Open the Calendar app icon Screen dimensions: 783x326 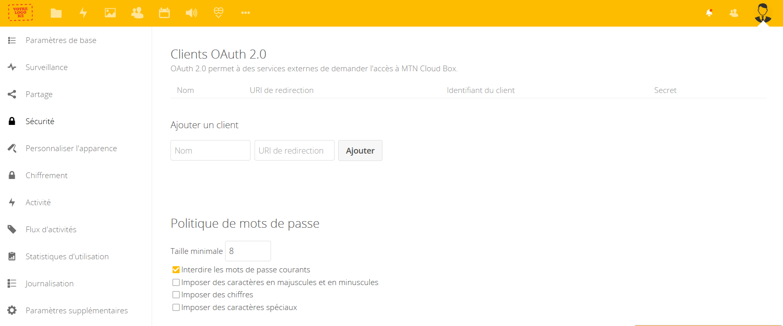(x=164, y=13)
